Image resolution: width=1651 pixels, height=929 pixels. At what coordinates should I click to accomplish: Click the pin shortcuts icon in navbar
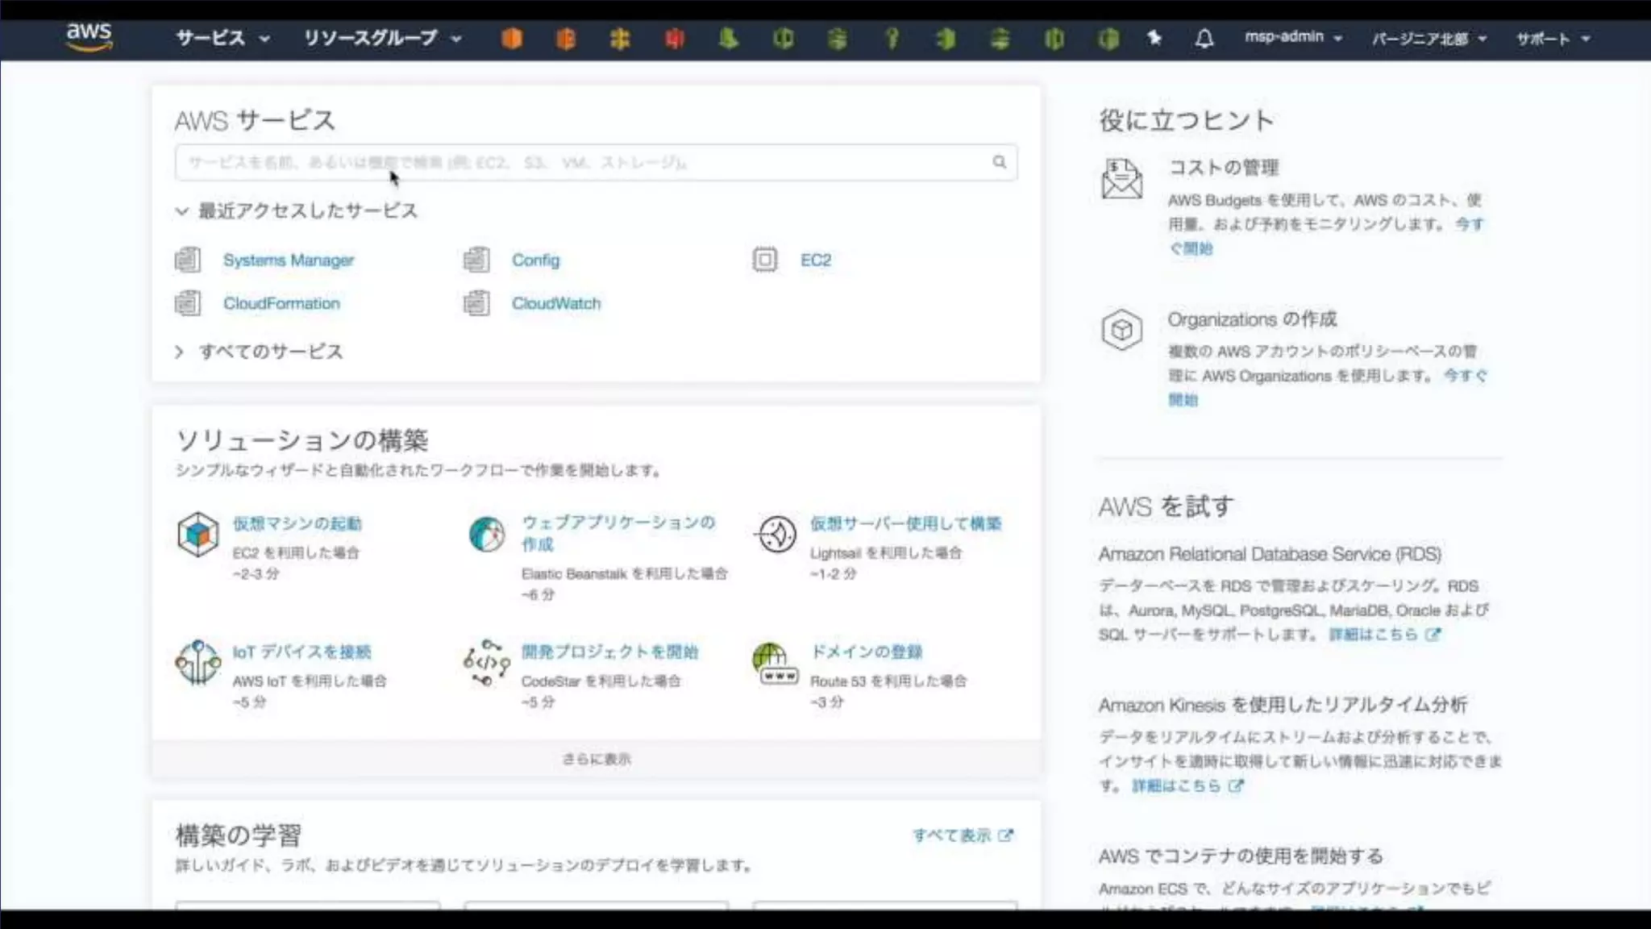[x=1154, y=38]
